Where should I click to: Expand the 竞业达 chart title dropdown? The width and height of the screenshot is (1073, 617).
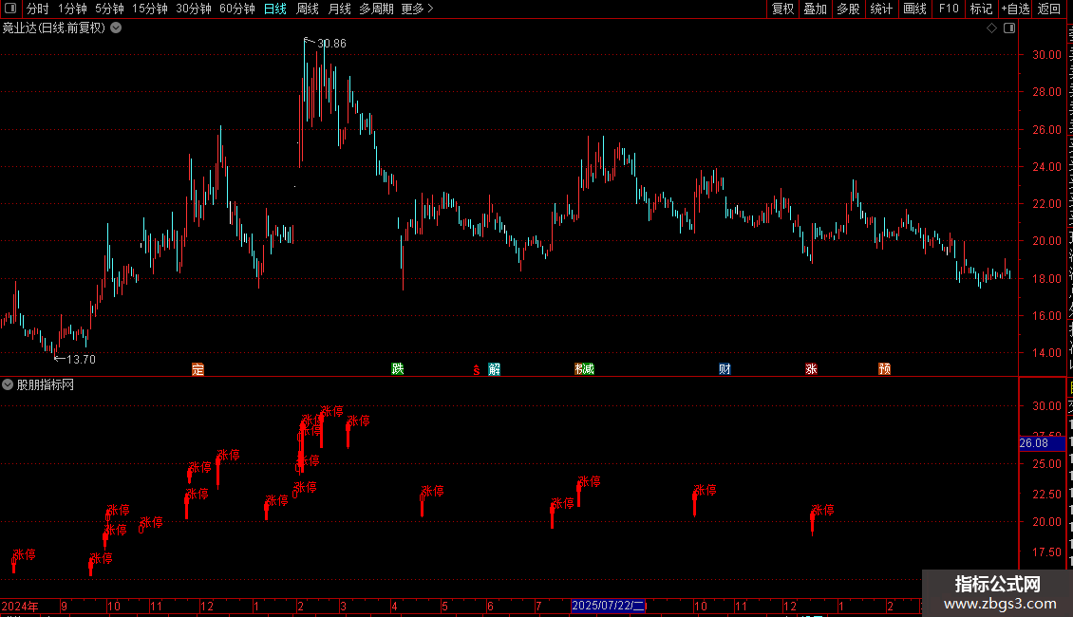click(117, 28)
